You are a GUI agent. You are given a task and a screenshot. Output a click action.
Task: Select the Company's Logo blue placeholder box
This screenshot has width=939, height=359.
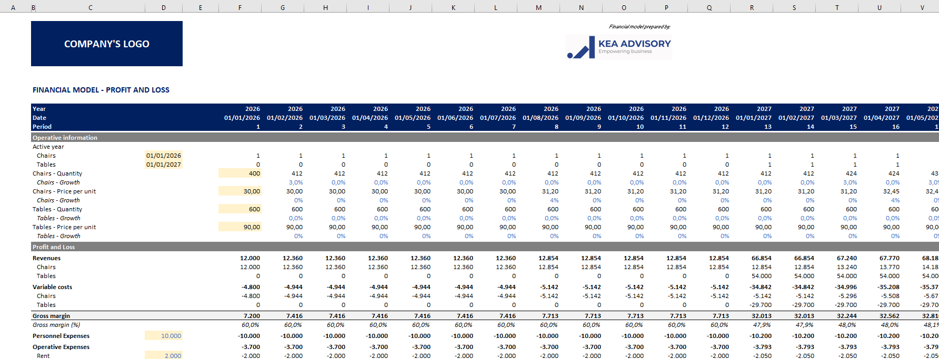pos(107,44)
